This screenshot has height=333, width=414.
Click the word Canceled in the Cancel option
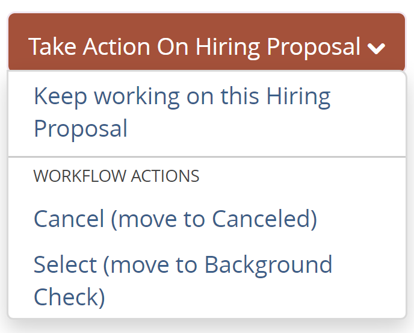259,219
